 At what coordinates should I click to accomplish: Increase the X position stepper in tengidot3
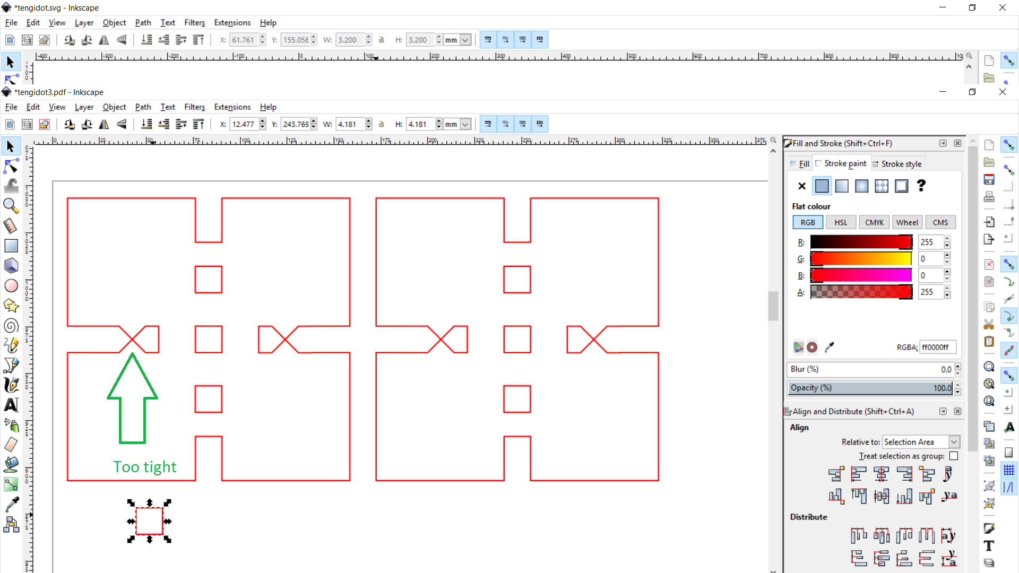point(263,121)
